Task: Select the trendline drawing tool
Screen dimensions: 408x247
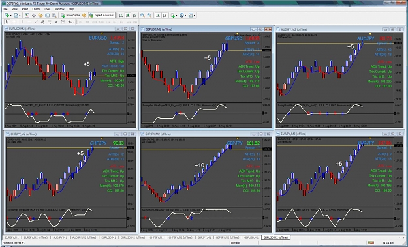Action: pos(36,22)
